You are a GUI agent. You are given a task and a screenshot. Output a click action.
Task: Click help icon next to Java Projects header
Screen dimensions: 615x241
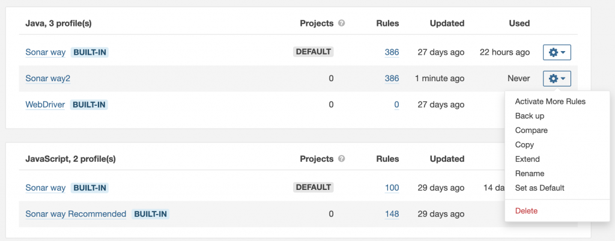[x=341, y=23]
